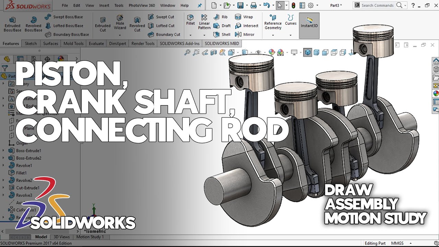Switch to the Evaluate tab

pos(96,44)
